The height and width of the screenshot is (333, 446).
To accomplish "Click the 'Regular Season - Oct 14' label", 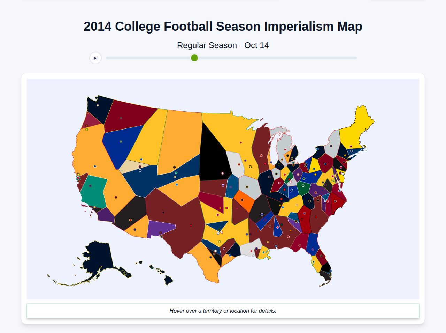I will point(223,45).
